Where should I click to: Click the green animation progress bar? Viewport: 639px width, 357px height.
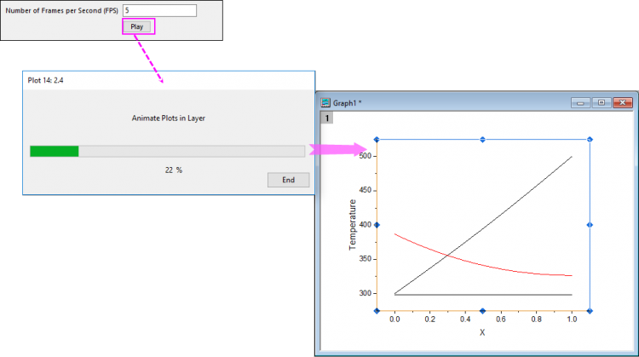coord(55,151)
